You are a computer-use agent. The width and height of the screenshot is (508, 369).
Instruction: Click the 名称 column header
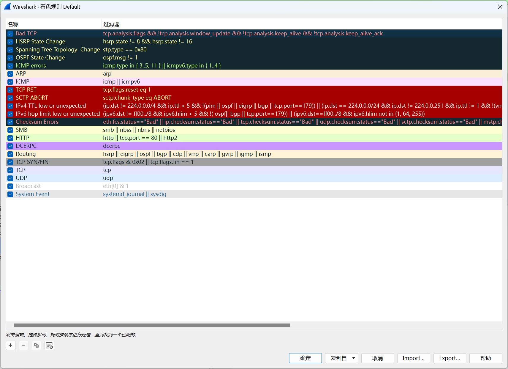[53, 24]
